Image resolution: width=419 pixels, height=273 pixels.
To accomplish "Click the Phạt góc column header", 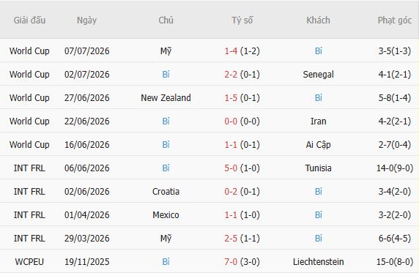I will pyautogui.click(x=394, y=20).
